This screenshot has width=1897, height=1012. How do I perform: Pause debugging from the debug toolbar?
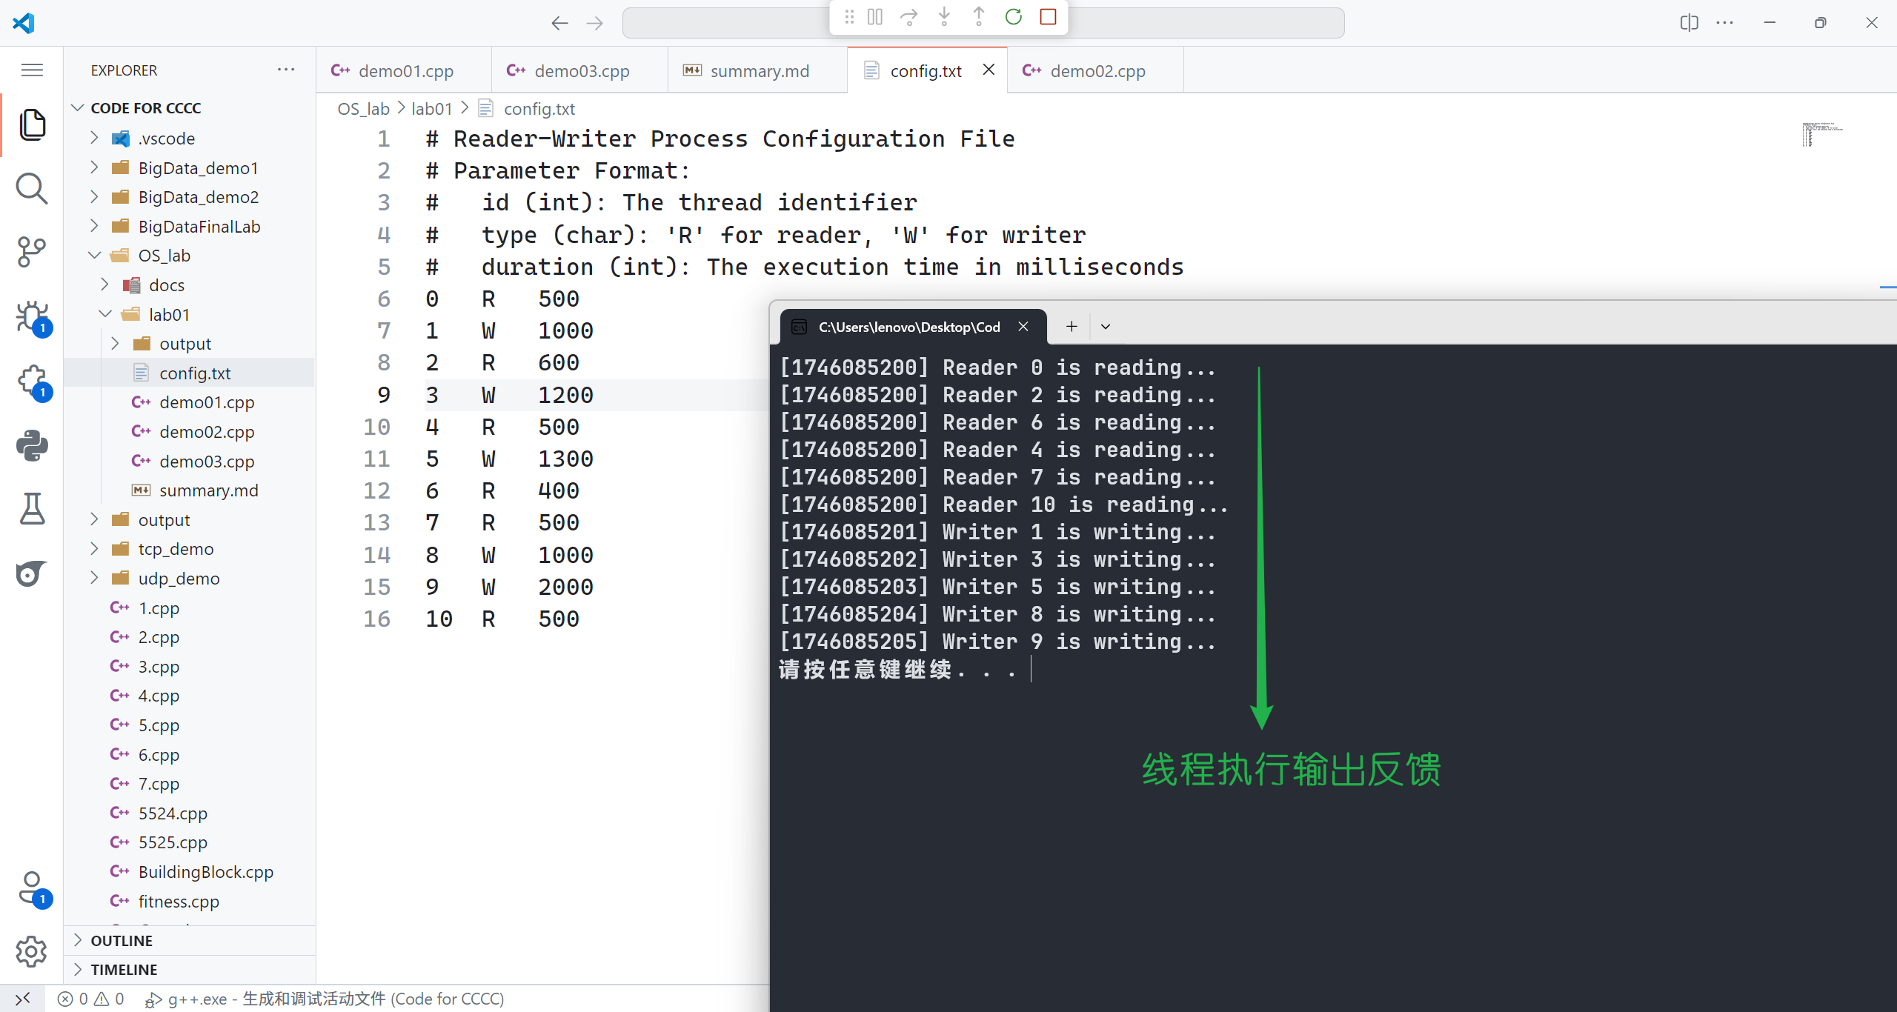point(874,17)
